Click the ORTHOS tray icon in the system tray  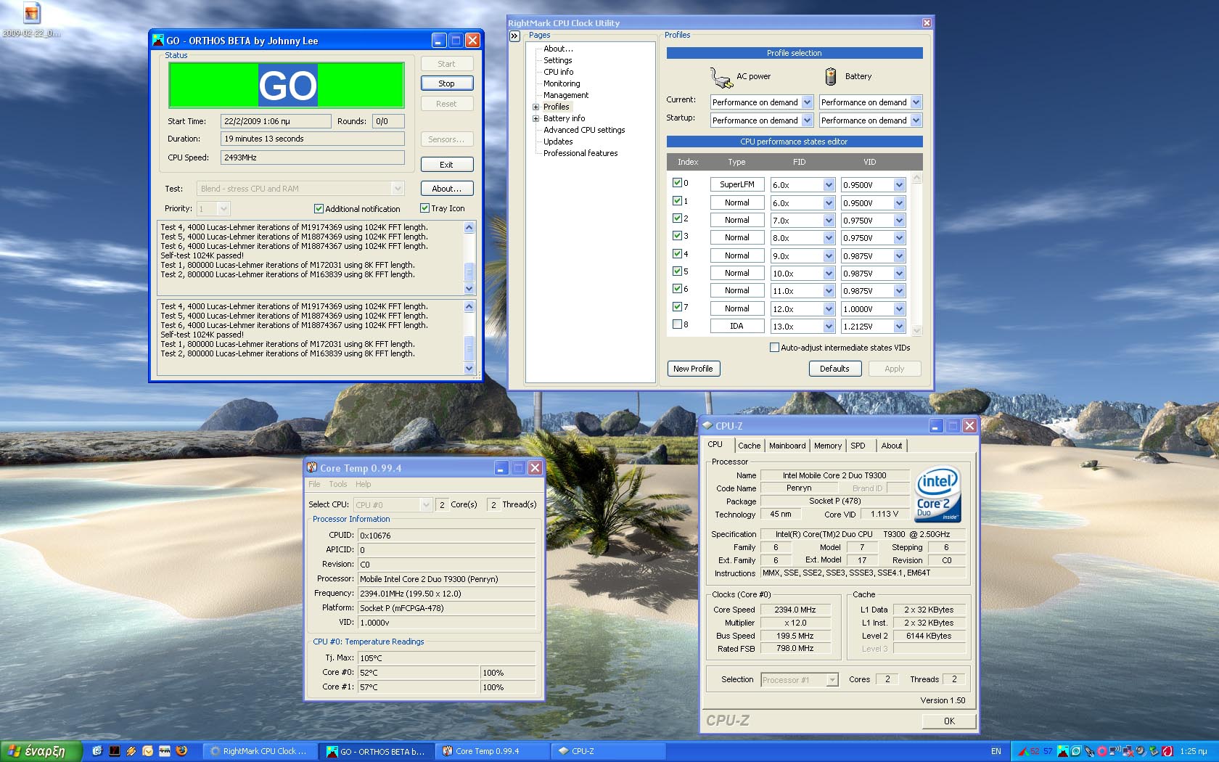(x=1063, y=751)
